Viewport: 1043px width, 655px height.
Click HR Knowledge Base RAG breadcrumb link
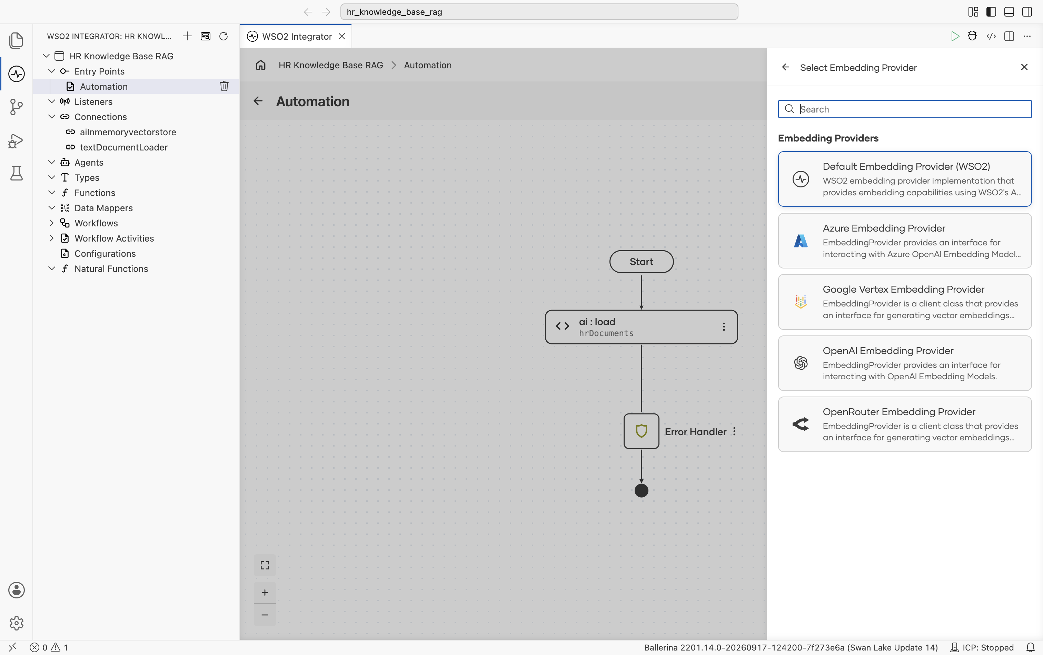(x=331, y=65)
